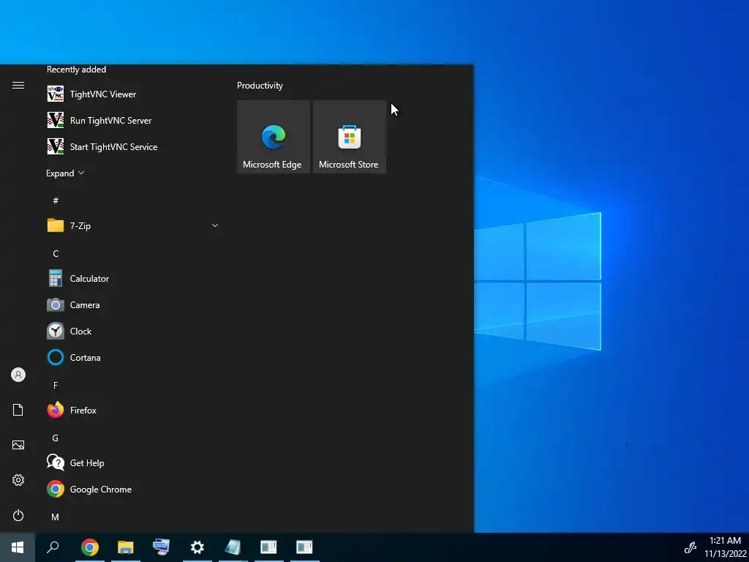Open the user account icon in Start sidebar
Viewport: 749px width, 562px height.
tap(18, 375)
